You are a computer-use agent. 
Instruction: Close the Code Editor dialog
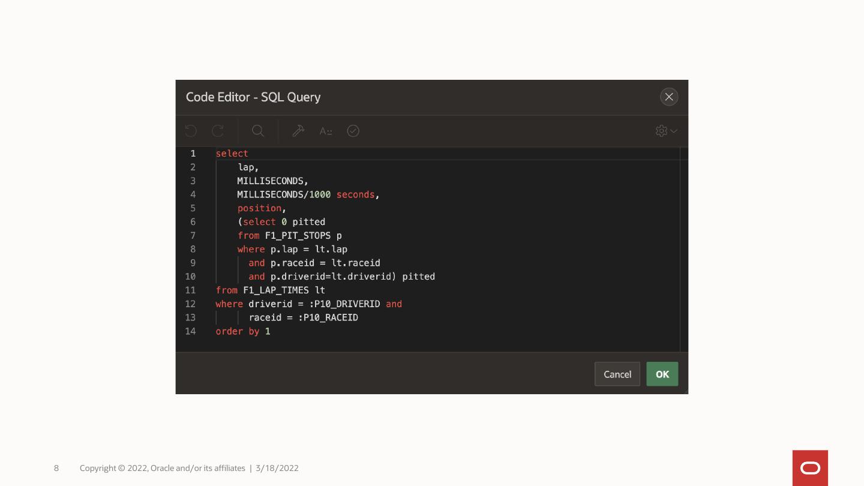pyautogui.click(x=669, y=97)
